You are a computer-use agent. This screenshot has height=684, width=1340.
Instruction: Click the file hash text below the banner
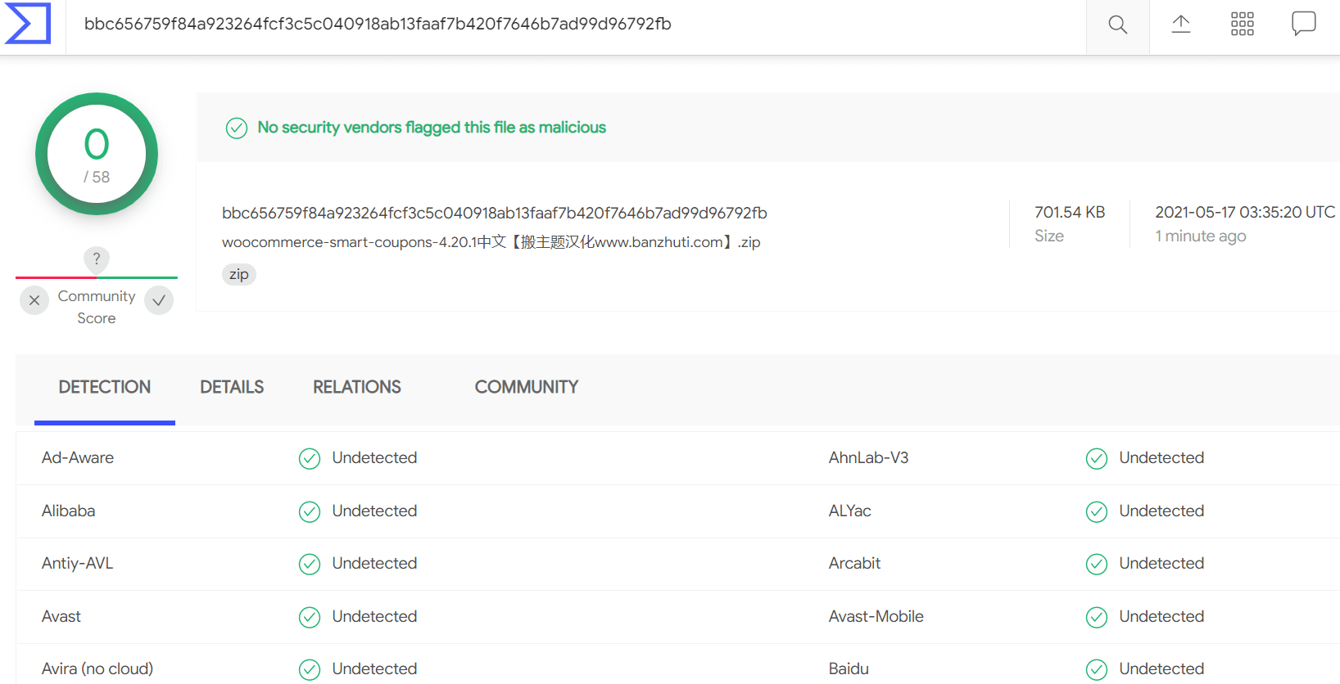pyautogui.click(x=495, y=213)
